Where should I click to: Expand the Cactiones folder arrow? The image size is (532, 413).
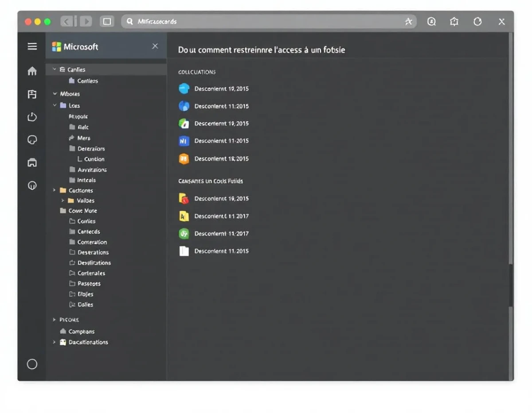(x=55, y=190)
